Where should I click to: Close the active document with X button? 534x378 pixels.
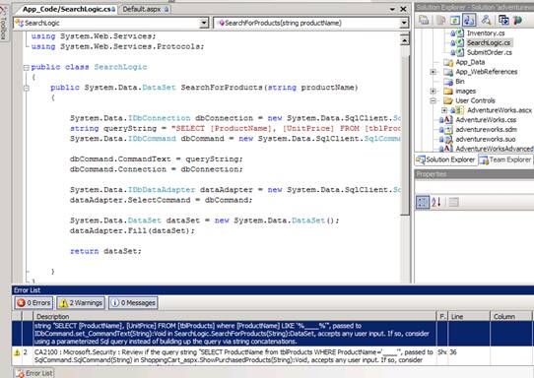pyautogui.click(x=403, y=9)
